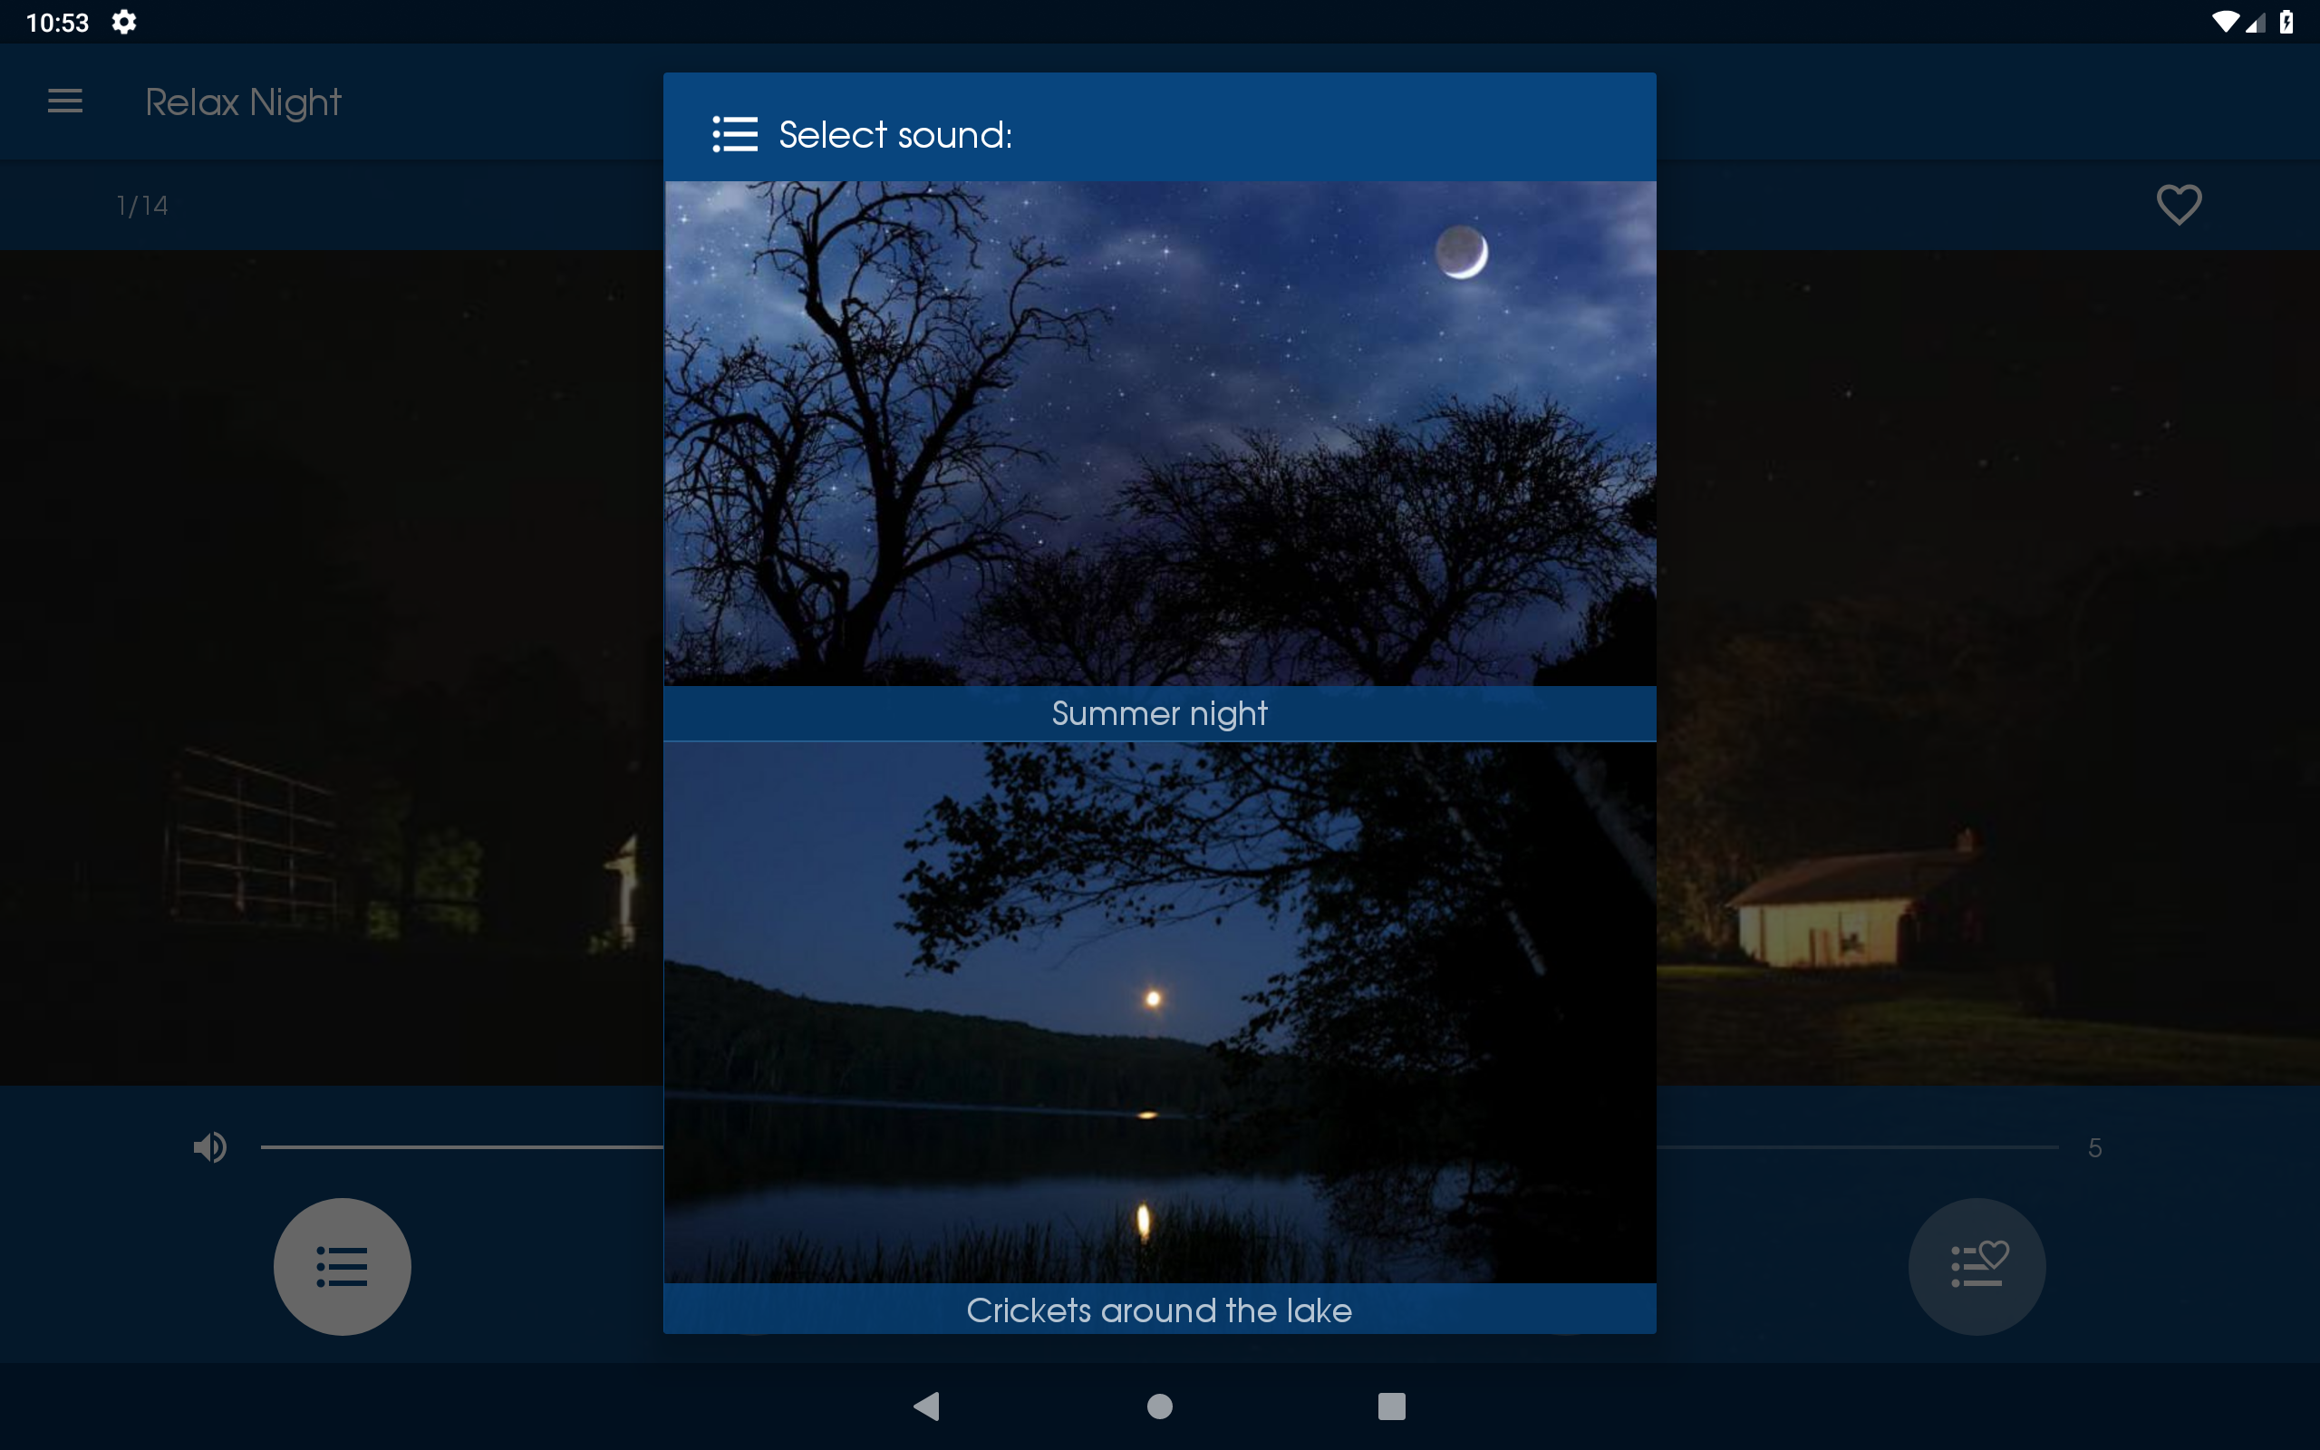2320x1450 pixels.
Task: Click the 1/14 sound counter
Action: click(x=142, y=205)
